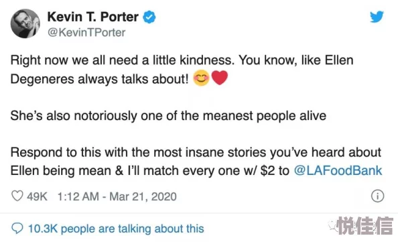Click the Kevin T. Porter display name
This screenshot has width=398, height=242.
tap(93, 17)
